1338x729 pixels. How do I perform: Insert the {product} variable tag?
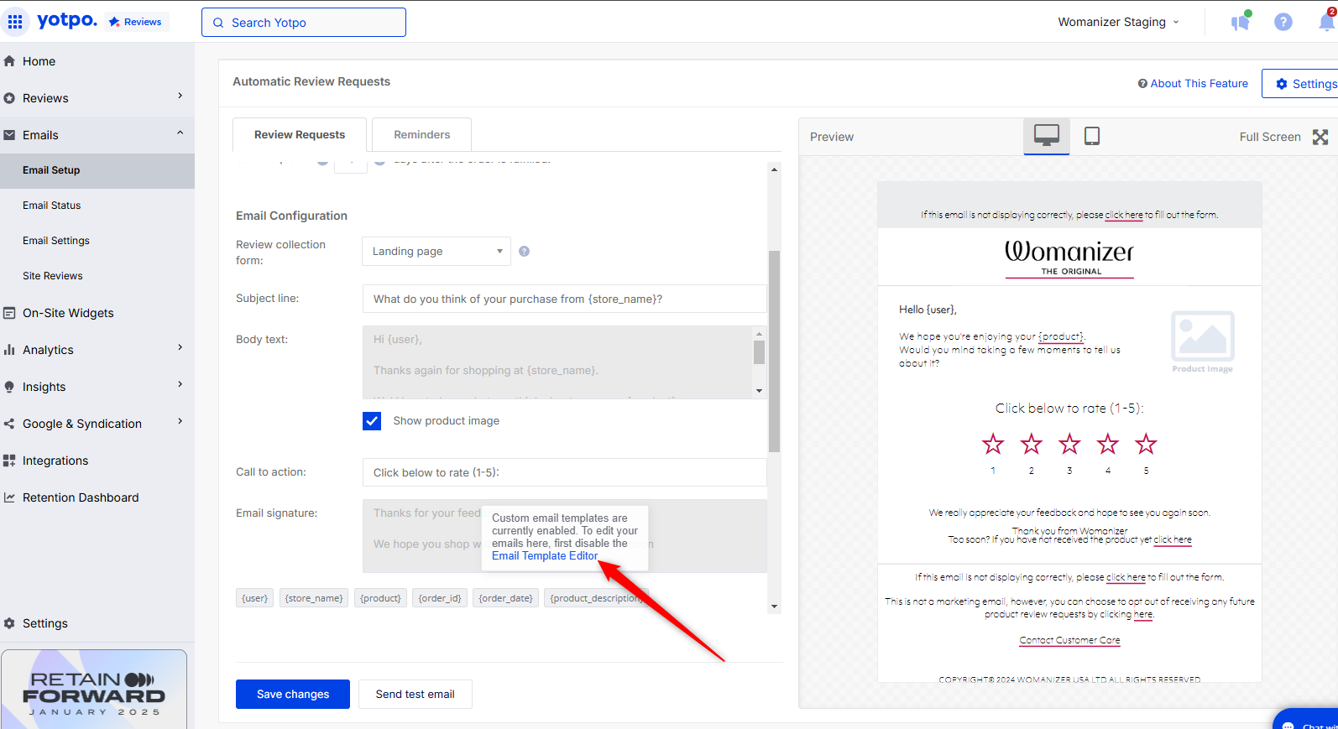pos(380,598)
